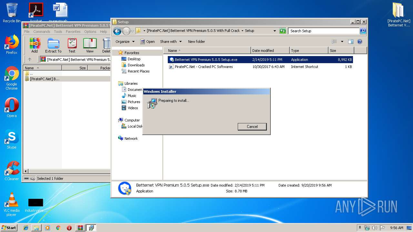Open WinRAR Options menu
Image resolution: width=413 pixels, height=232 pixels.
point(90,32)
